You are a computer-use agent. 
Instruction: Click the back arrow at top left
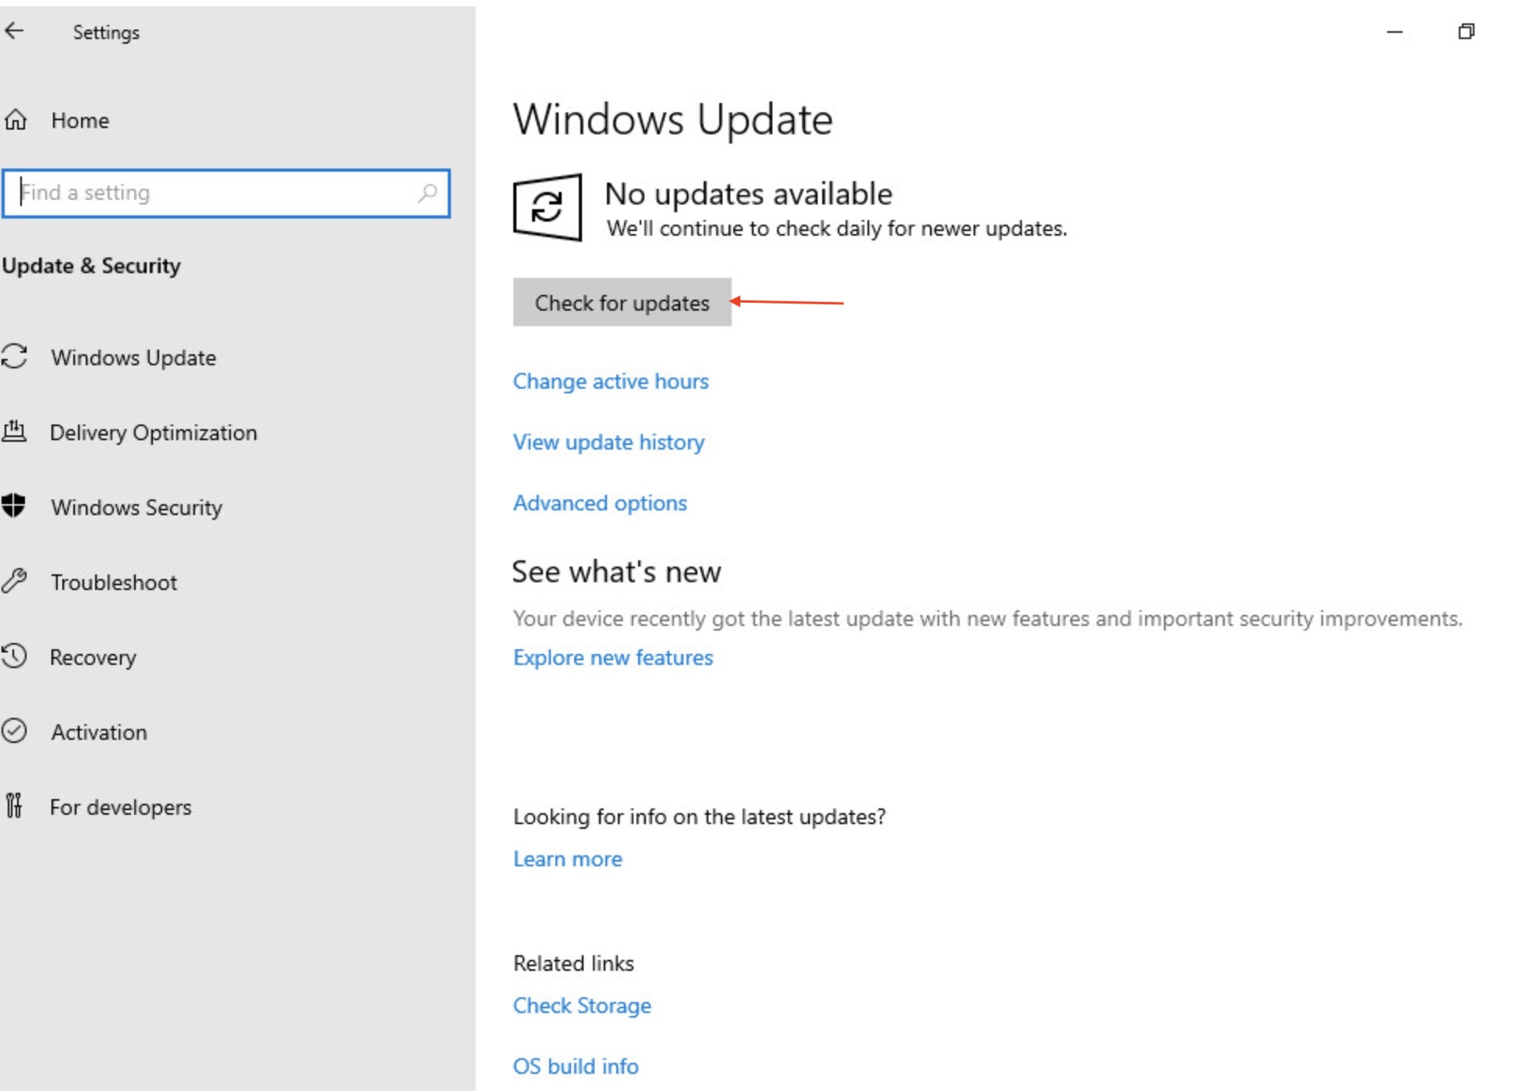click(x=14, y=31)
